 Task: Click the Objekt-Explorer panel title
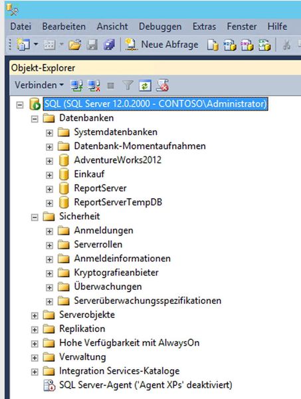pyautogui.click(x=43, y=68)
